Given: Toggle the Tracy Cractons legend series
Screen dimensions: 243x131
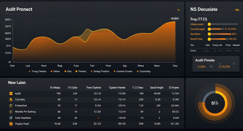Looking at the screenshot, I should point(37,71).
